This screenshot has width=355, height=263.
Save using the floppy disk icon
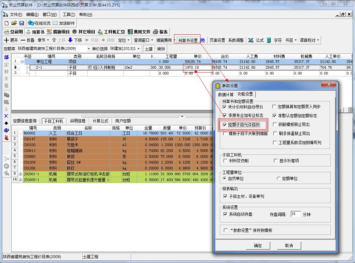pyautogui.click(x=22, y=23)
